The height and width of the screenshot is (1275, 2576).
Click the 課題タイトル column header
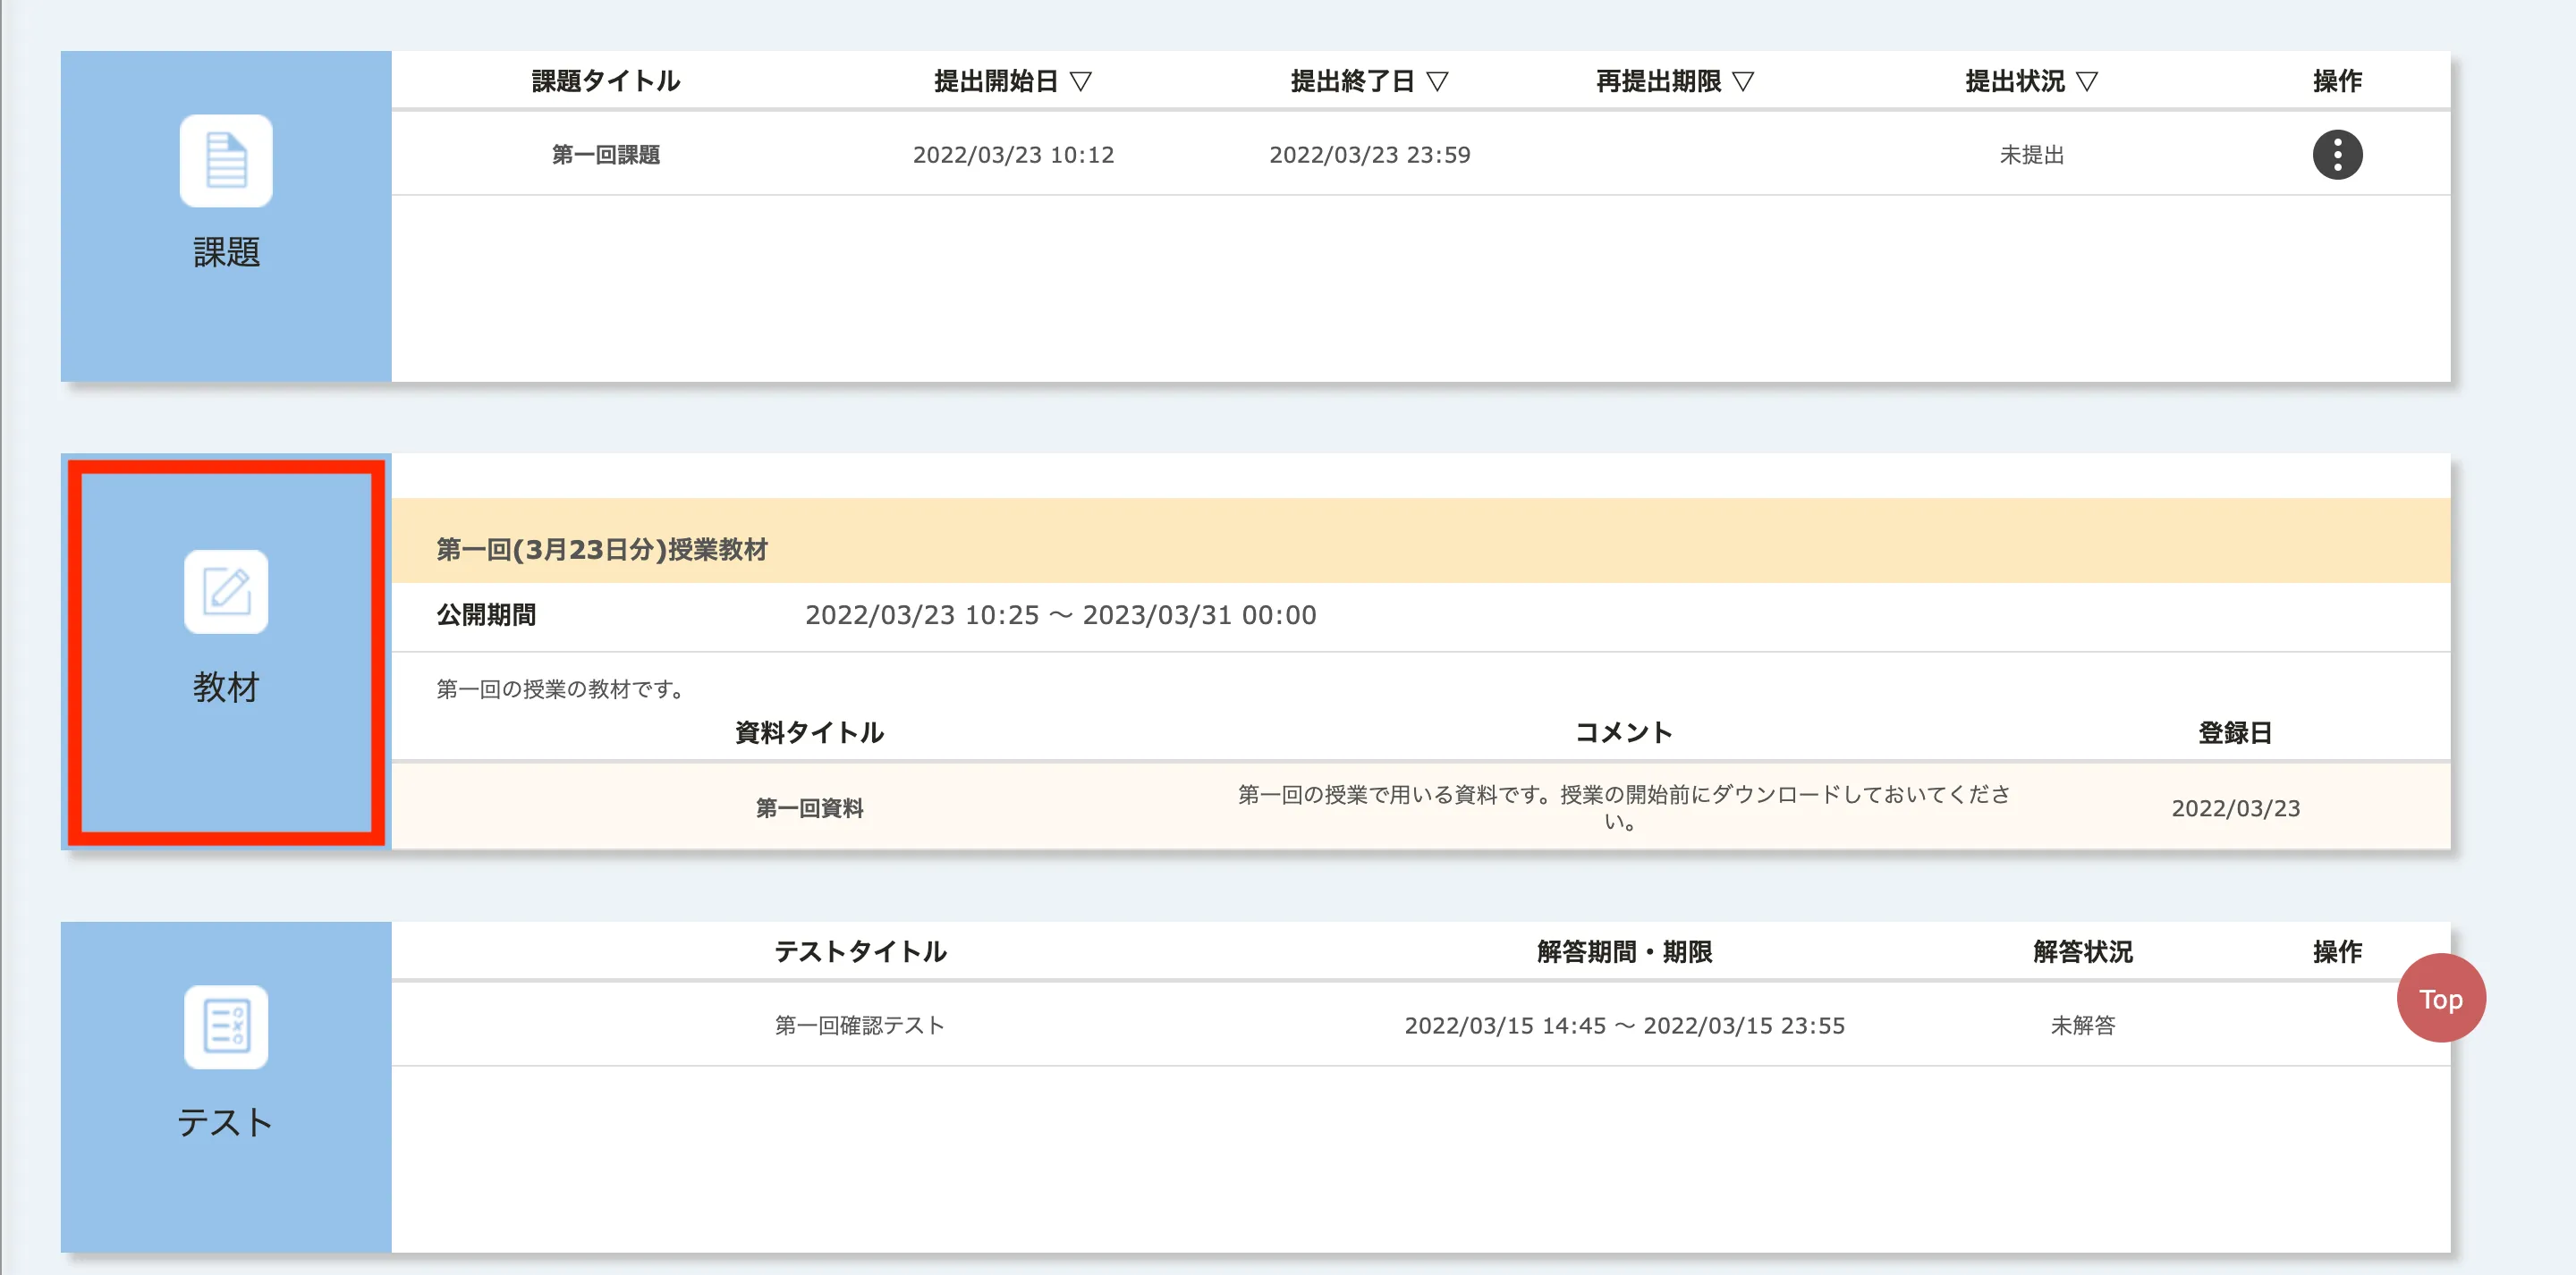point(606,81)
